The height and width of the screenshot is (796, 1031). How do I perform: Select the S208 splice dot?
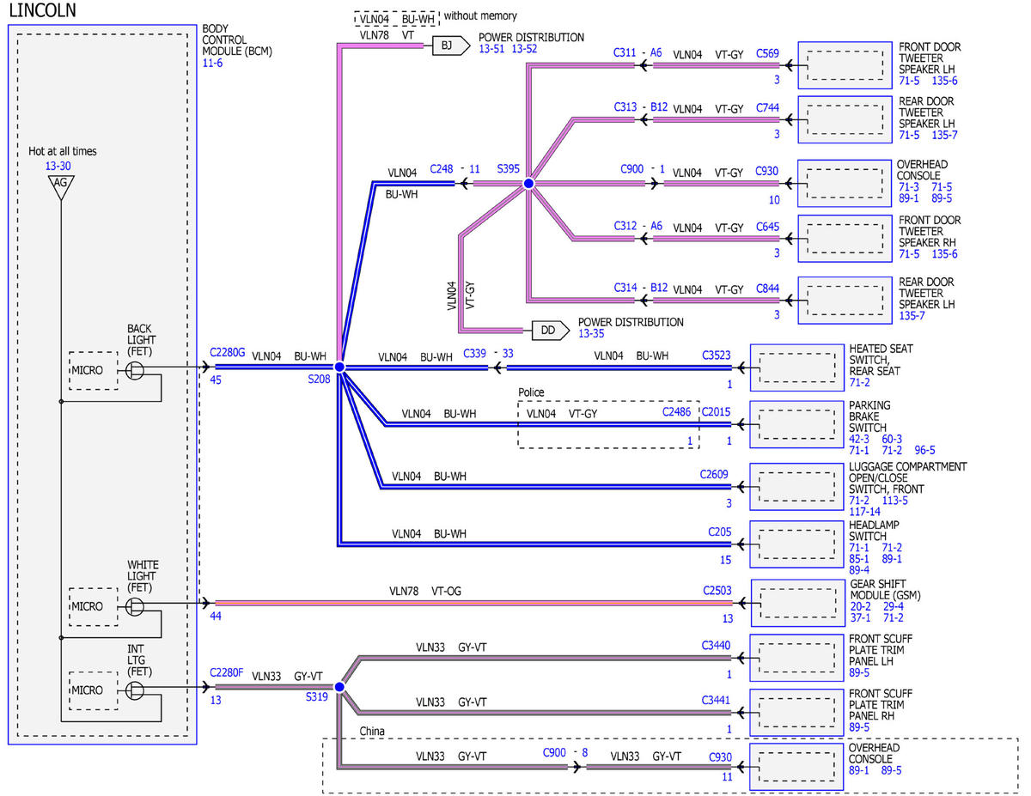point(339,367)
